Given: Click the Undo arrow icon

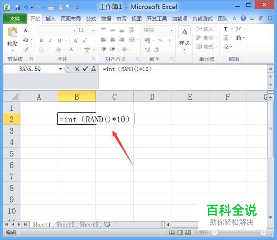Looking at the screenshot, I should 26,8.
